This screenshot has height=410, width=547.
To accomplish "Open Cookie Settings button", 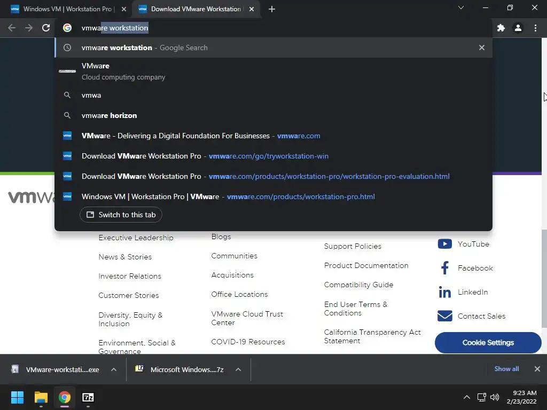I will (488, 343).
